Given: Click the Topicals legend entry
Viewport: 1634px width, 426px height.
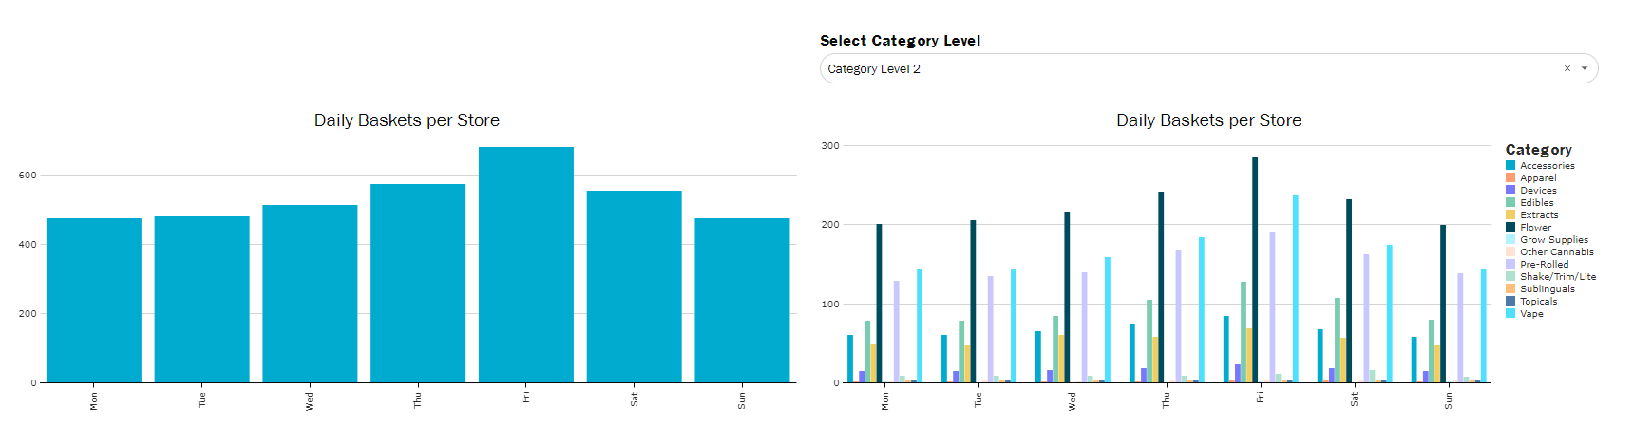Looking at the screenshot, I should point(1538,301).
